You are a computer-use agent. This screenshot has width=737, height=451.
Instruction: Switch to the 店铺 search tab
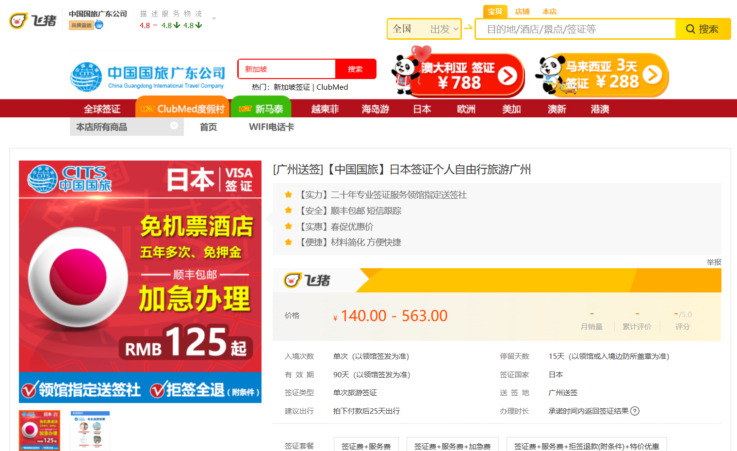point(522,12)
